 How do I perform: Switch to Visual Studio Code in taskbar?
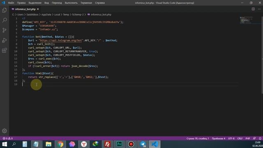point(155,144)
